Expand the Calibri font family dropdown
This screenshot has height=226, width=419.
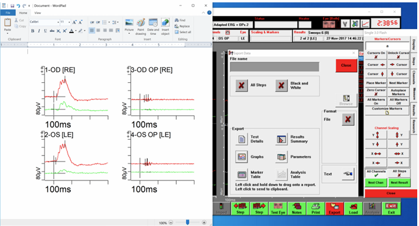click(x=58, y=22)
